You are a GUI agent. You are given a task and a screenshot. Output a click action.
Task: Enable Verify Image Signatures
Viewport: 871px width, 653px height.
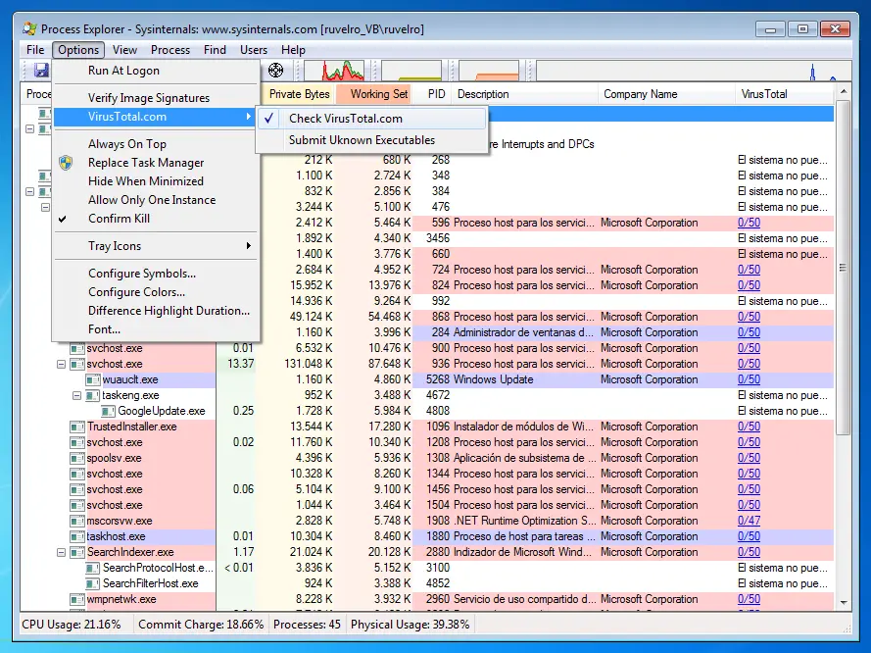156,98
